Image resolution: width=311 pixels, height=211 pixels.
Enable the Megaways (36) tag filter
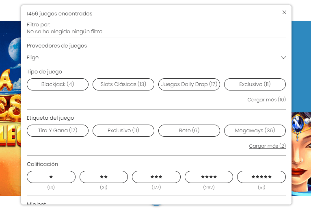[x=255, y=131]
